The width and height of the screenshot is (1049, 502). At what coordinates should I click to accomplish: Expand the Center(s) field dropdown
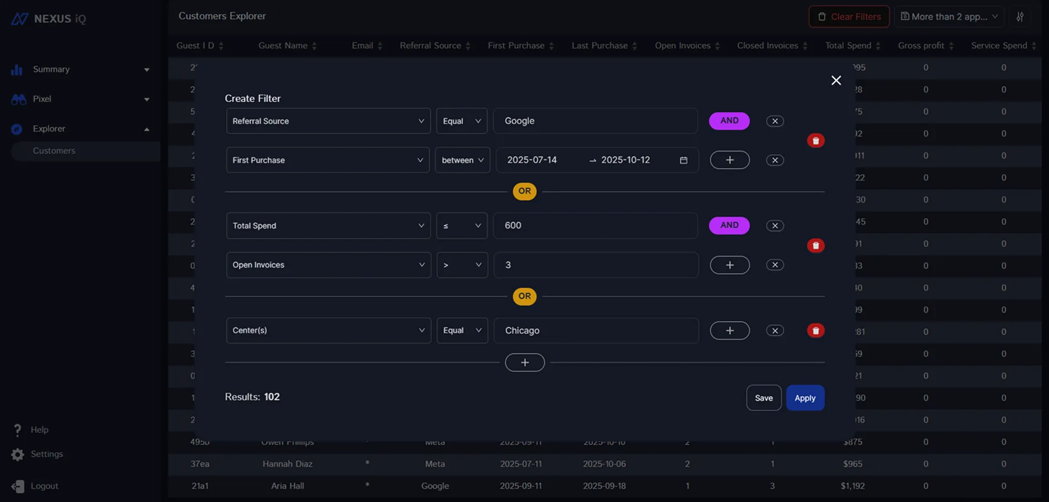coord(328,330)
